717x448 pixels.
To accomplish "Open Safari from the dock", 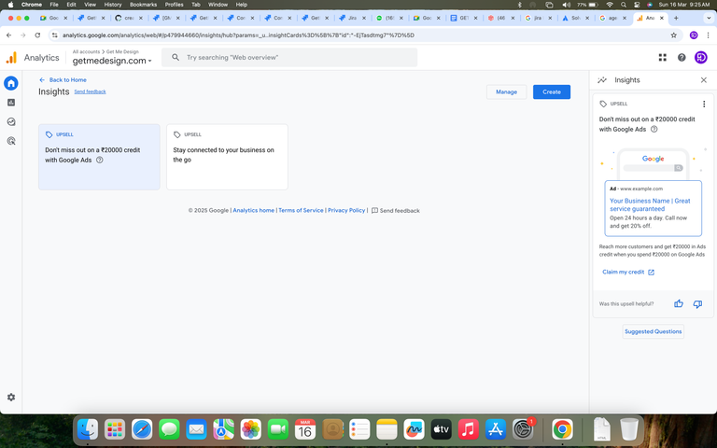I will click(x=142, y=429).
